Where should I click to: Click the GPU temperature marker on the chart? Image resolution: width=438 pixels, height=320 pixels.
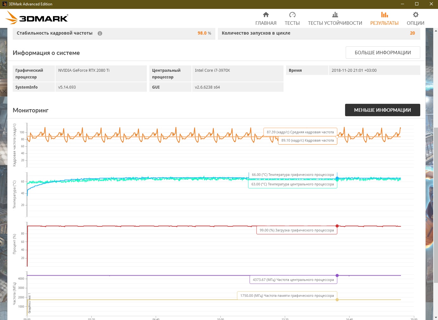click(x=337, y=178)
